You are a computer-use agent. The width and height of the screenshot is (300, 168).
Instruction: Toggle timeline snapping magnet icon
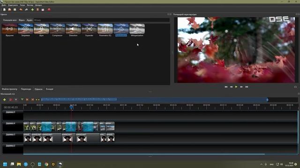pos(10,99)
